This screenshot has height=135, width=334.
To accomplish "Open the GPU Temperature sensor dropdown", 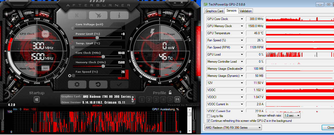I will tap(242, 33).
